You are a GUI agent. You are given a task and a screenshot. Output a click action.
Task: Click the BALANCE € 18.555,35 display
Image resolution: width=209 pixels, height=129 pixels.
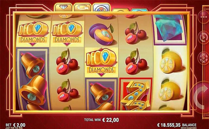(177, 125)
